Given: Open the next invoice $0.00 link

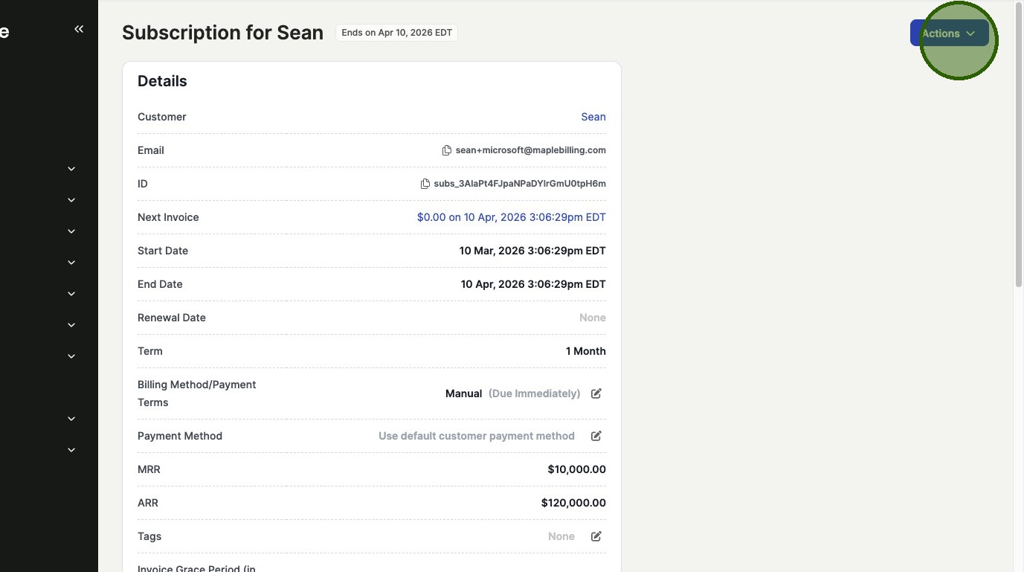Looking at the screenshot, I should tap(511, 217).
